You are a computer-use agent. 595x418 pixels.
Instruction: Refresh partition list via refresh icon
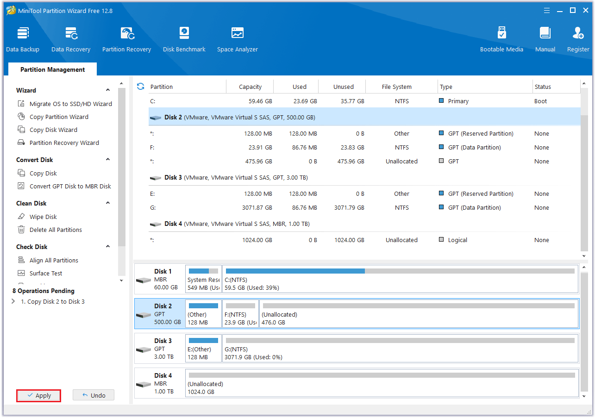(x=141, y=87)
